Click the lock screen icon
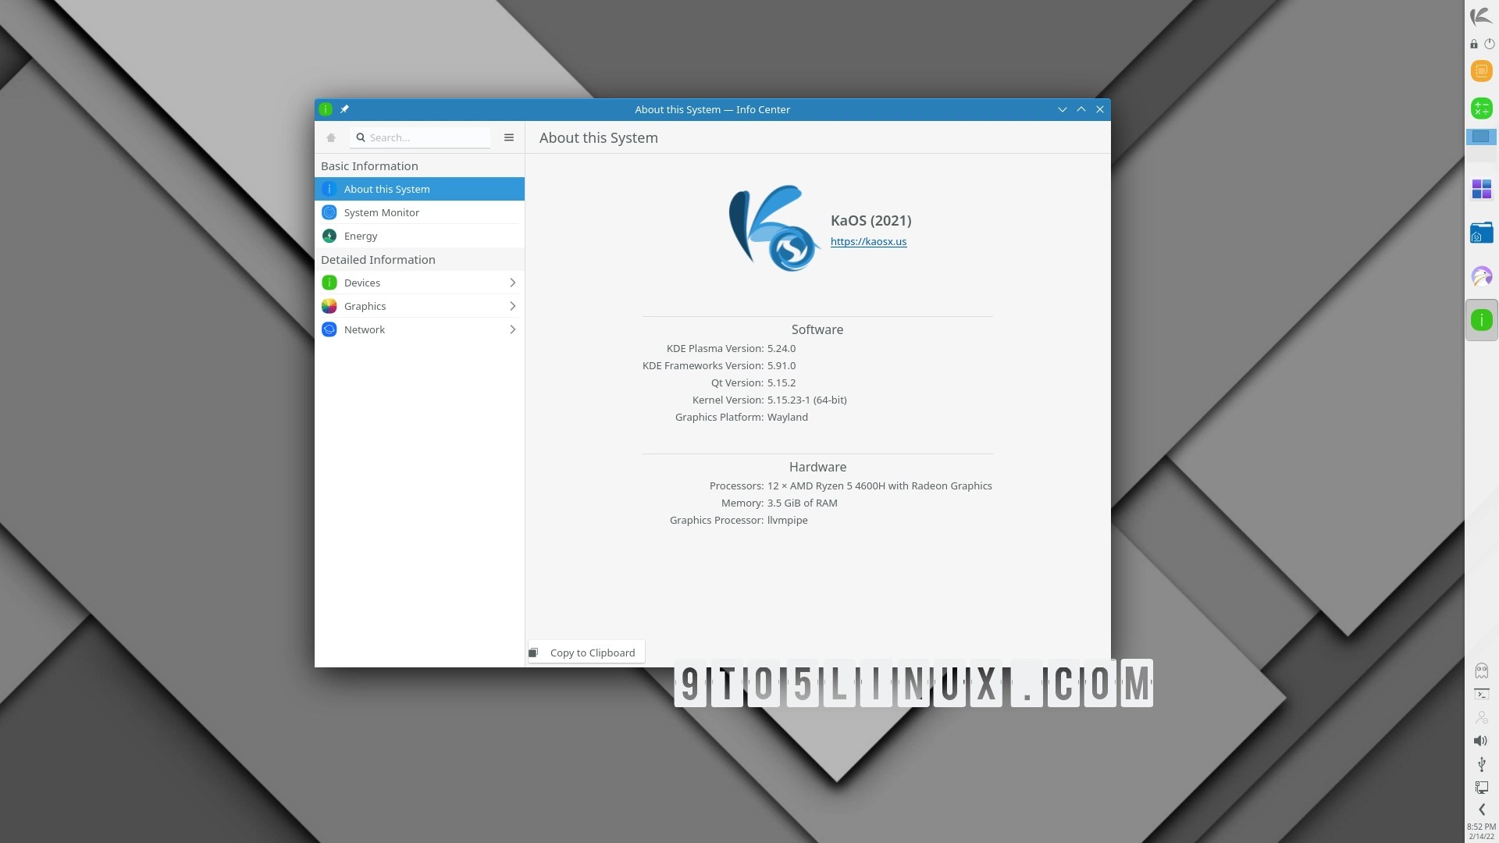Image resolution: width=1499 pixels, height=843 pixels. click(1474, 44)
